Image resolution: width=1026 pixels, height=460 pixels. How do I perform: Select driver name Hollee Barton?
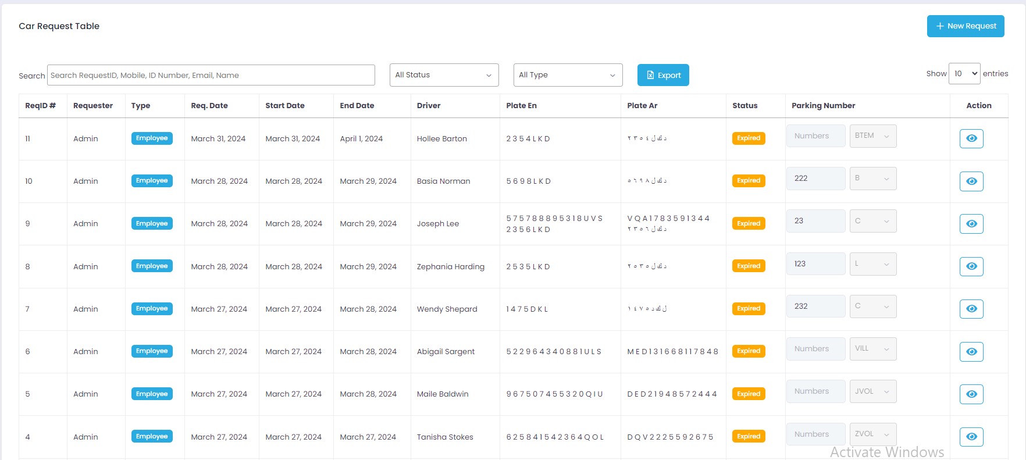[442, 139]
